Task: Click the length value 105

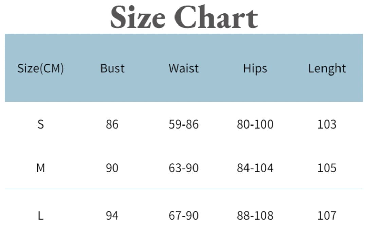Action: (x=327, y=168)
